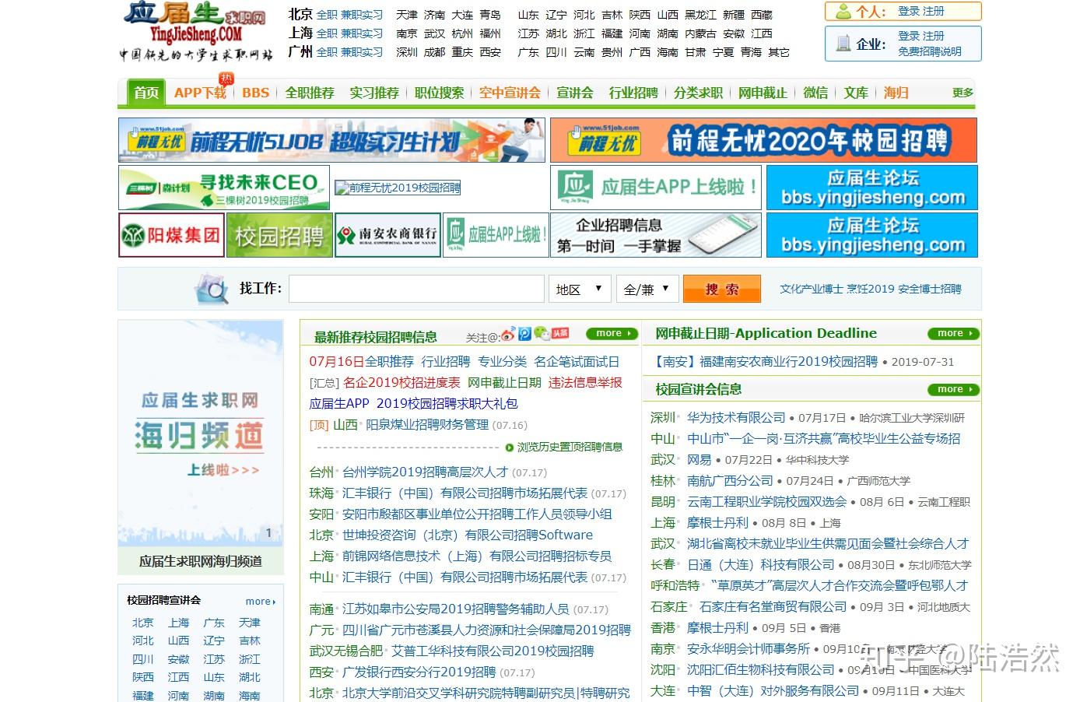
Task: Open 应届生APP link in news list
Action: (x=339, y=403)
